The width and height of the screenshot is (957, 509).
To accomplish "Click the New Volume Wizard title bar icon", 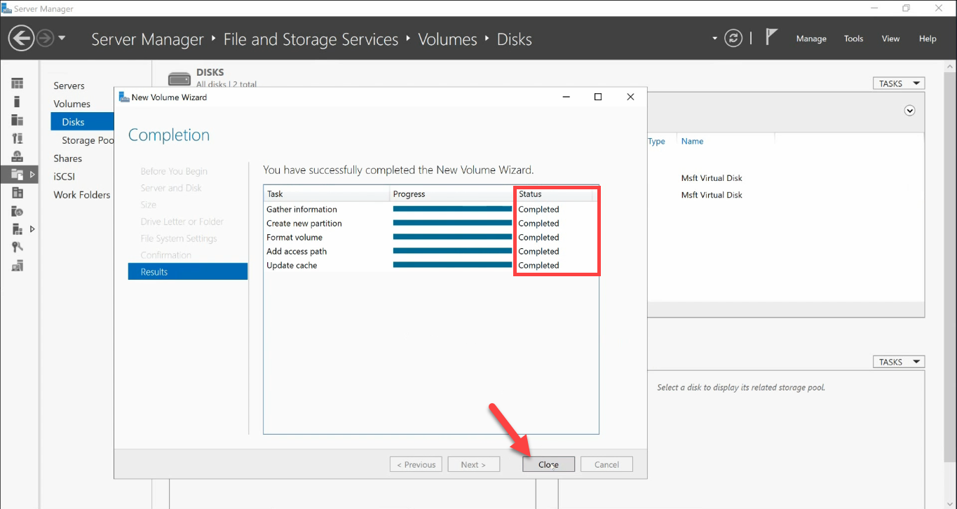I will coord(124,97).
